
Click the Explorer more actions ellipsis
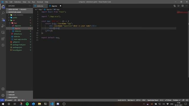(x=30, y=6)
